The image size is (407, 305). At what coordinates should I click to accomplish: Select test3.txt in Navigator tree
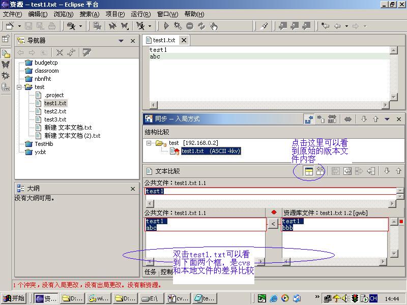[55, 119]
